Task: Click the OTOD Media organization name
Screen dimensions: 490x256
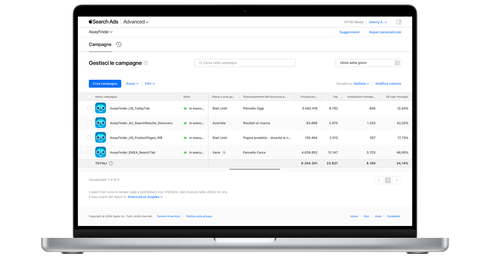Action: point(354,22)
